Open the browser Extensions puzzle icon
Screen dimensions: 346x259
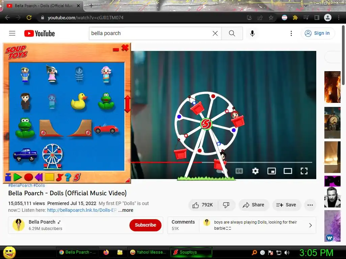(x=295, y=18)
